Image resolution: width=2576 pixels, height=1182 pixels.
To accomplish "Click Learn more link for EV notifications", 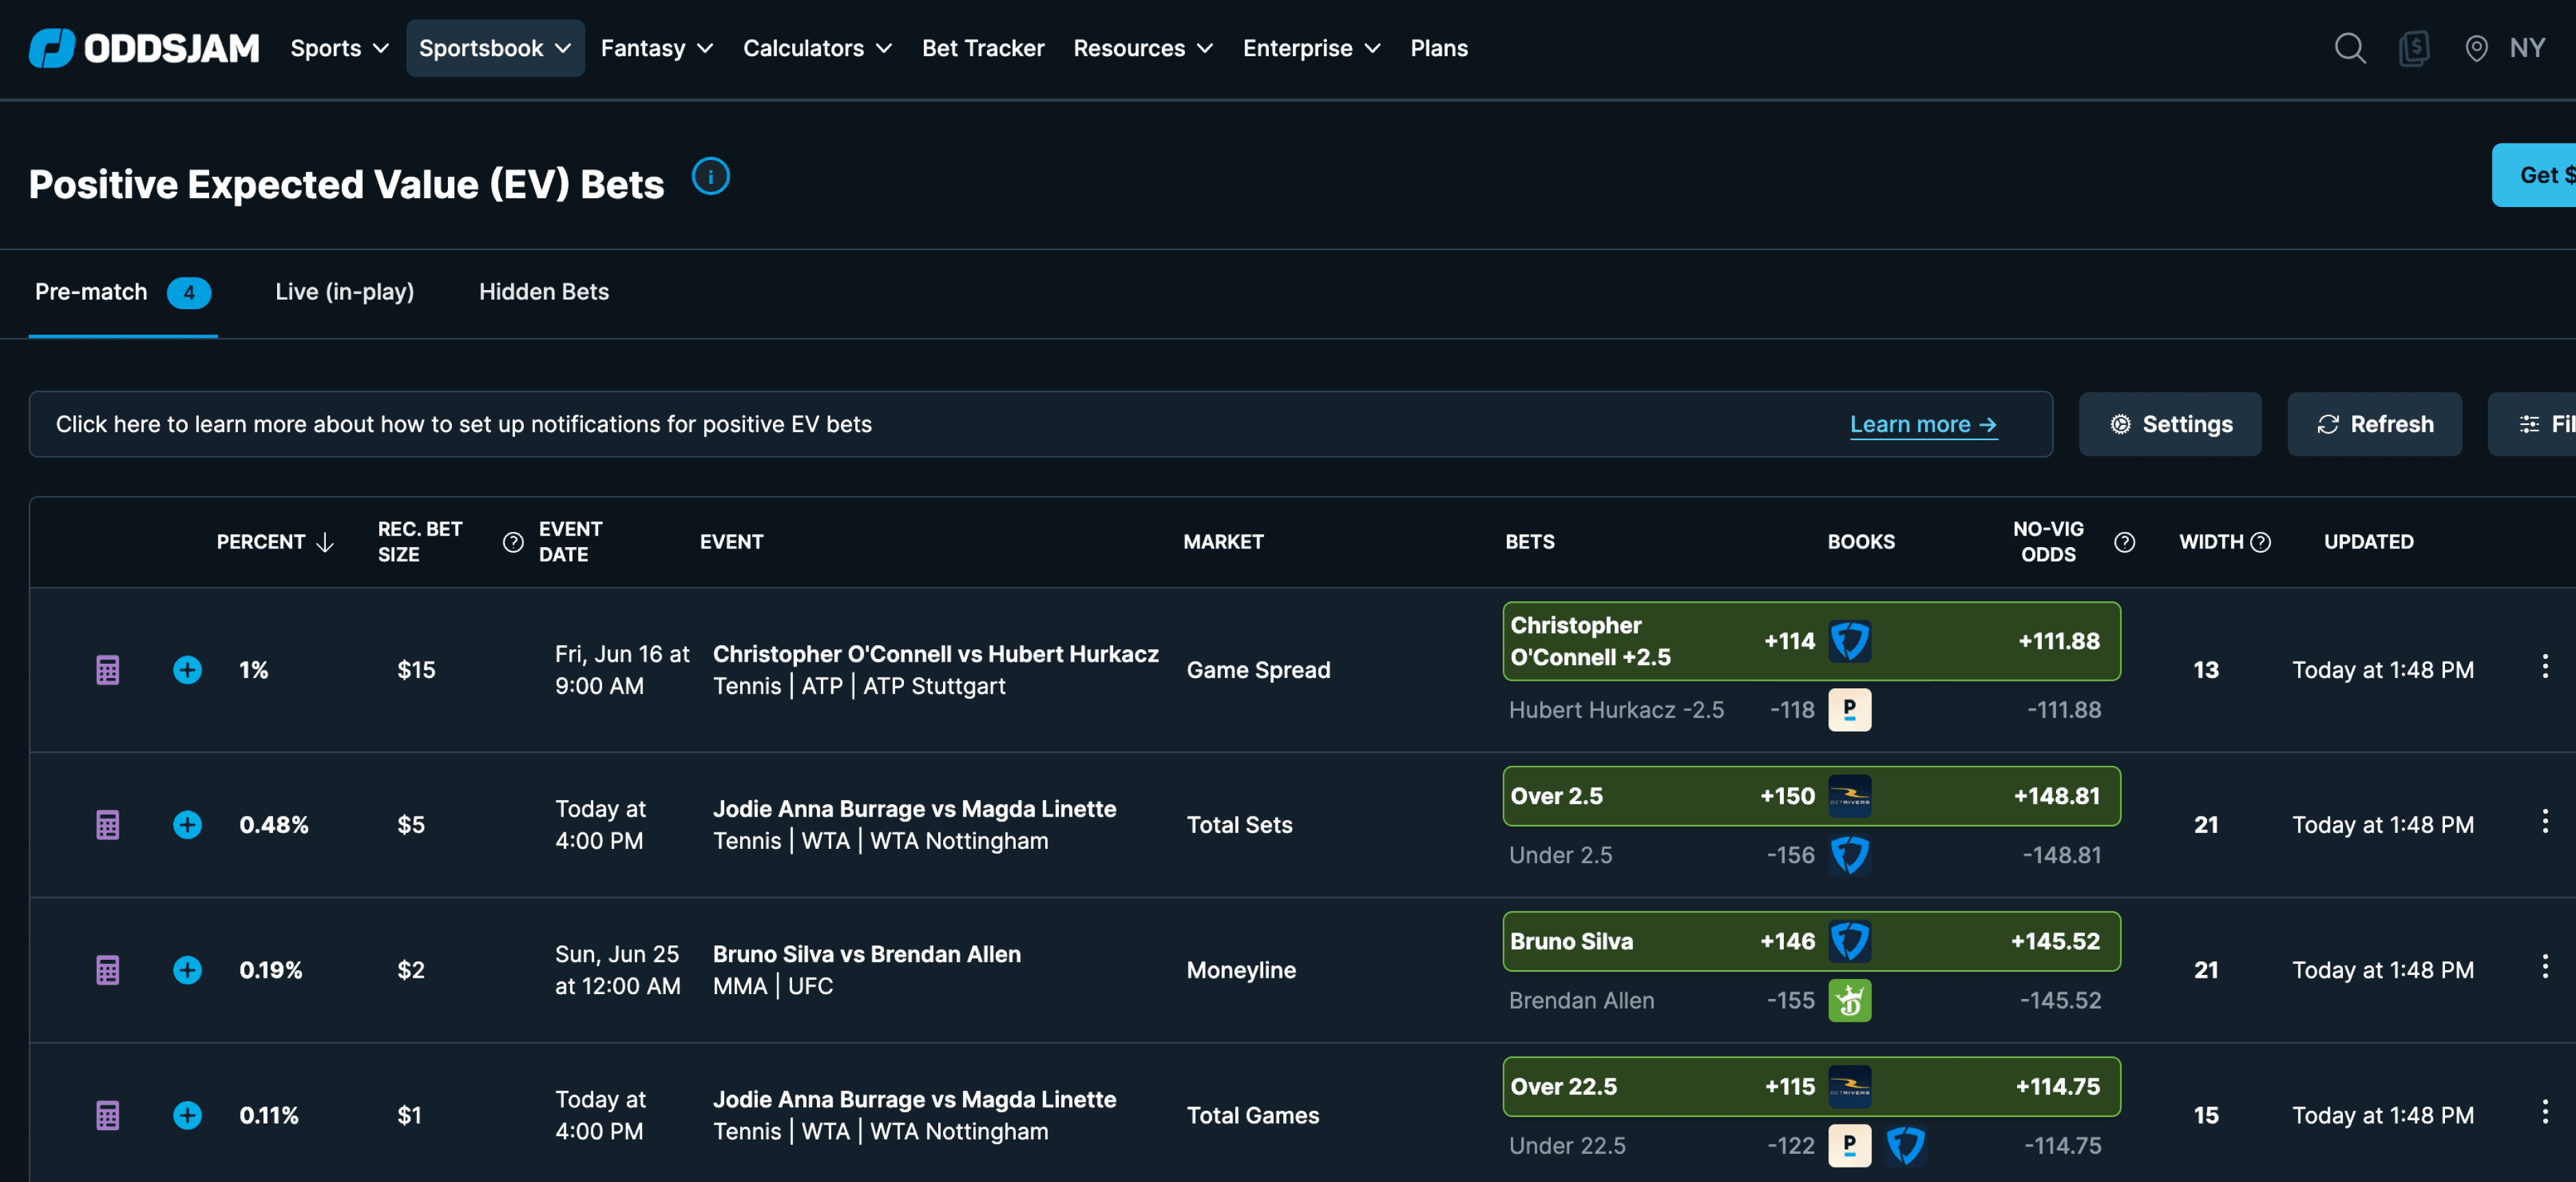I will (1925, 424).
